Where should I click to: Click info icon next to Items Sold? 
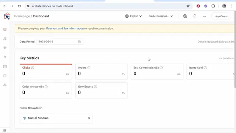pos(205,68)
